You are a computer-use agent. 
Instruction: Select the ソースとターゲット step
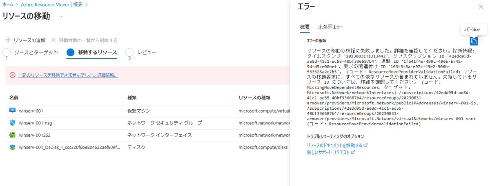coord(31,53)
